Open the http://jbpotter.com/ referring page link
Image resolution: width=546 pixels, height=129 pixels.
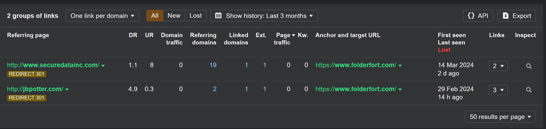coord(35,89)
